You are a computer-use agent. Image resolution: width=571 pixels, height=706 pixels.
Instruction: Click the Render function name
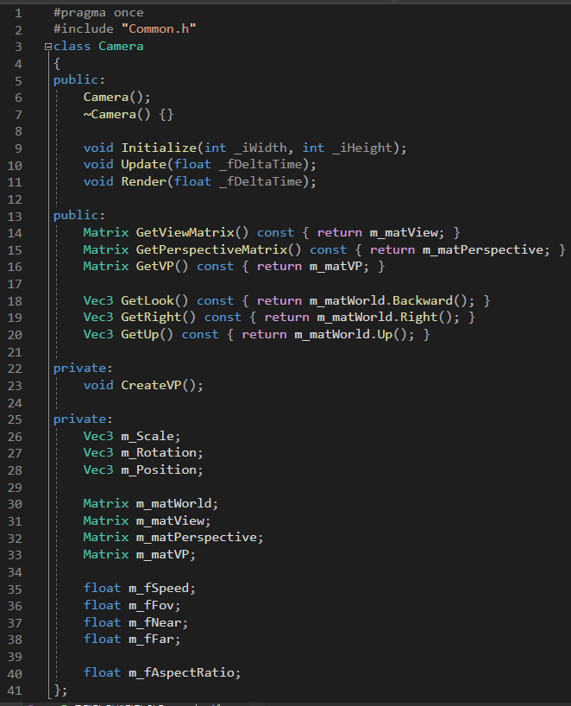click(x=143, y=182)
